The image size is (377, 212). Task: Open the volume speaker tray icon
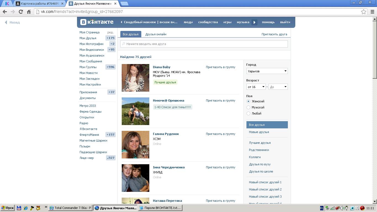tap(342, 208)
